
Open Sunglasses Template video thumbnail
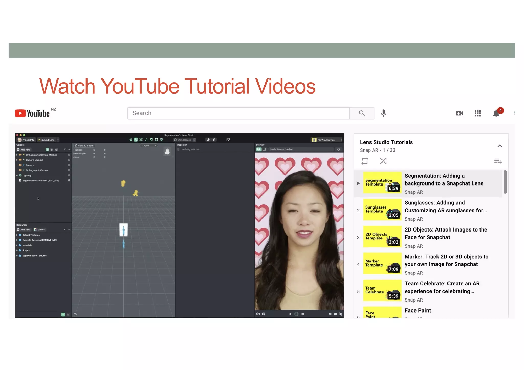tap(382, 210)
